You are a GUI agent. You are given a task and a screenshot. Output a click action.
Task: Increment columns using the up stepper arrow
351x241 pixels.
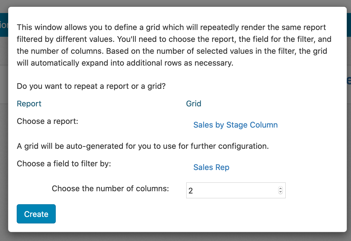[280, 189]
